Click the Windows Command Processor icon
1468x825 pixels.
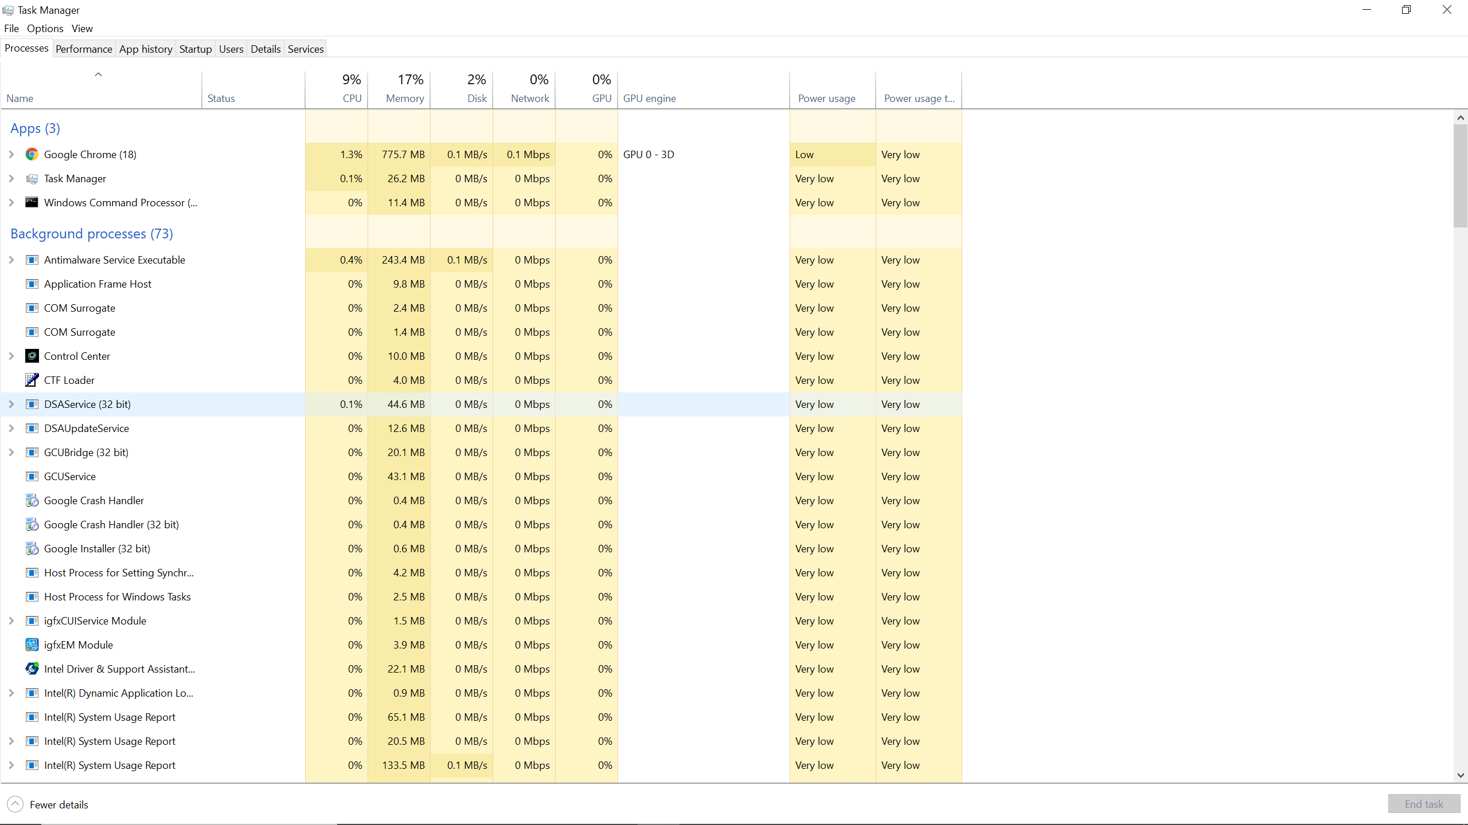point(32,202)
